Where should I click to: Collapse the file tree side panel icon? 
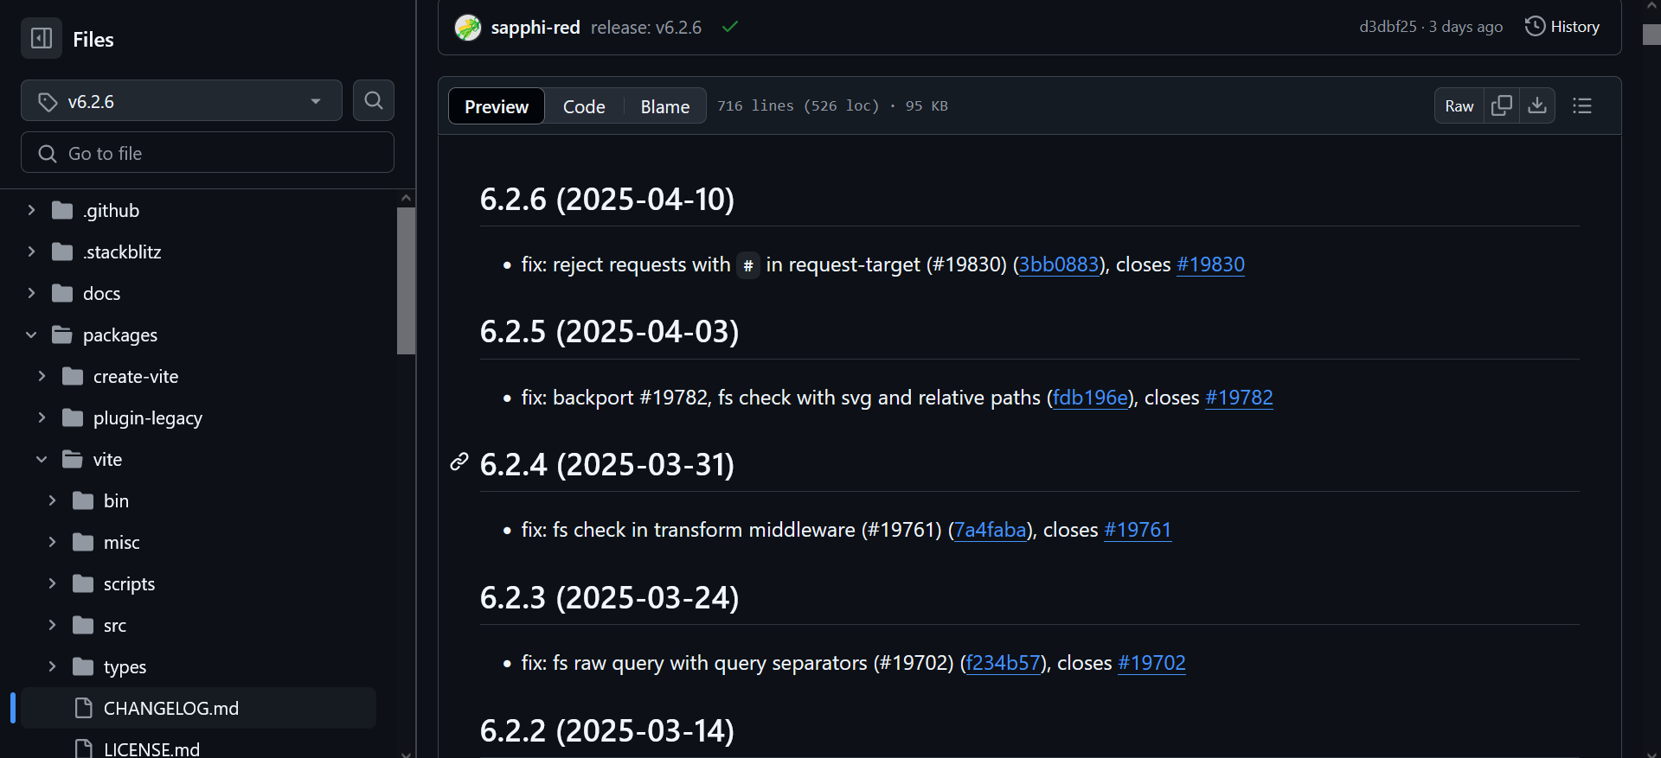point(42,38)
